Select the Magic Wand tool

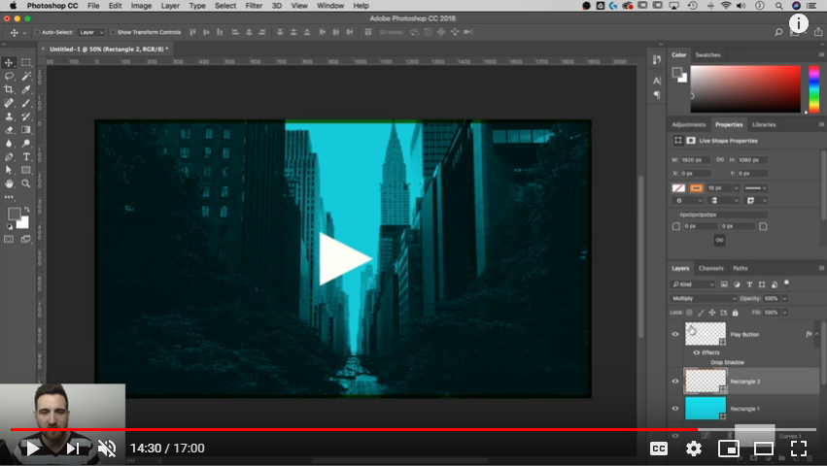click(26, 77)
